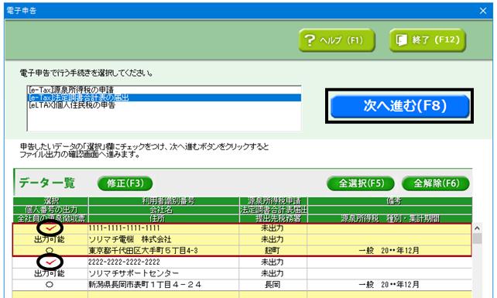Click the data list scrollbar thumb
The image size is (497, 298).
477,238
